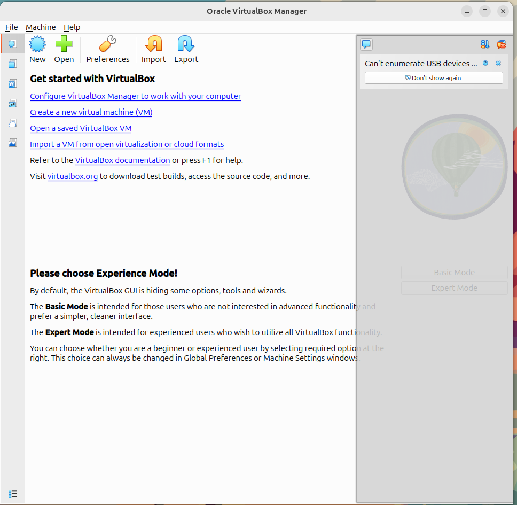Click the Import appliance toolbar icon
This screenshot has height=505, width=517.
coord(153,44)
